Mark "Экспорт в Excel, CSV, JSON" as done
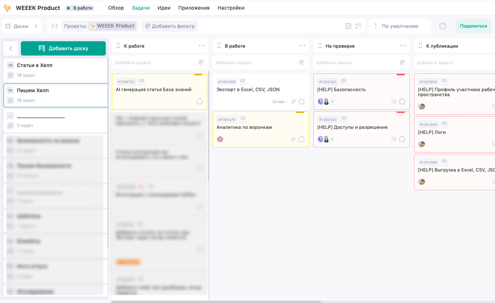 301,102
